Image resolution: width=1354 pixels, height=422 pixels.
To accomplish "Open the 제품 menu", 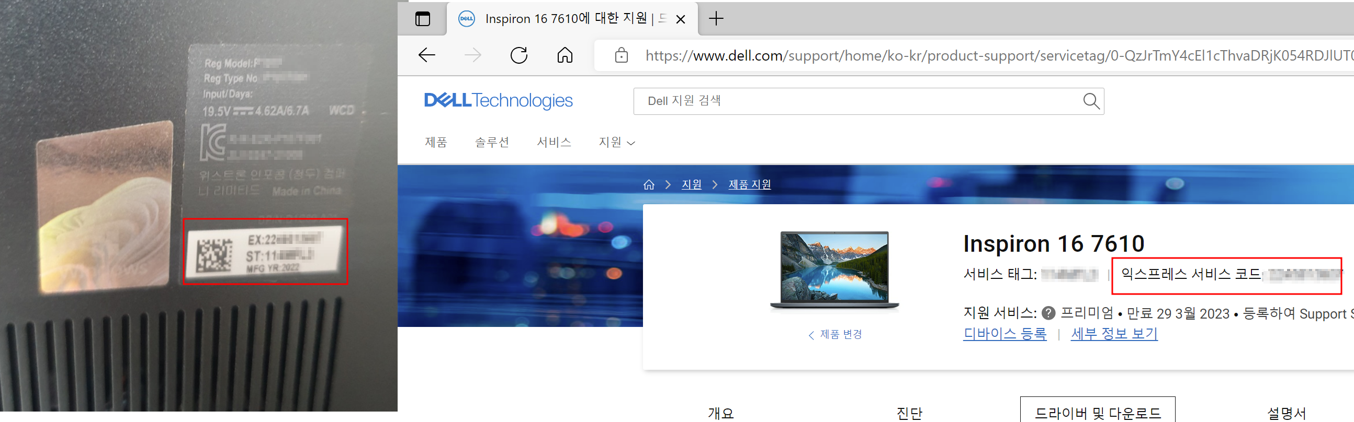I will click(x=436, y=142).
